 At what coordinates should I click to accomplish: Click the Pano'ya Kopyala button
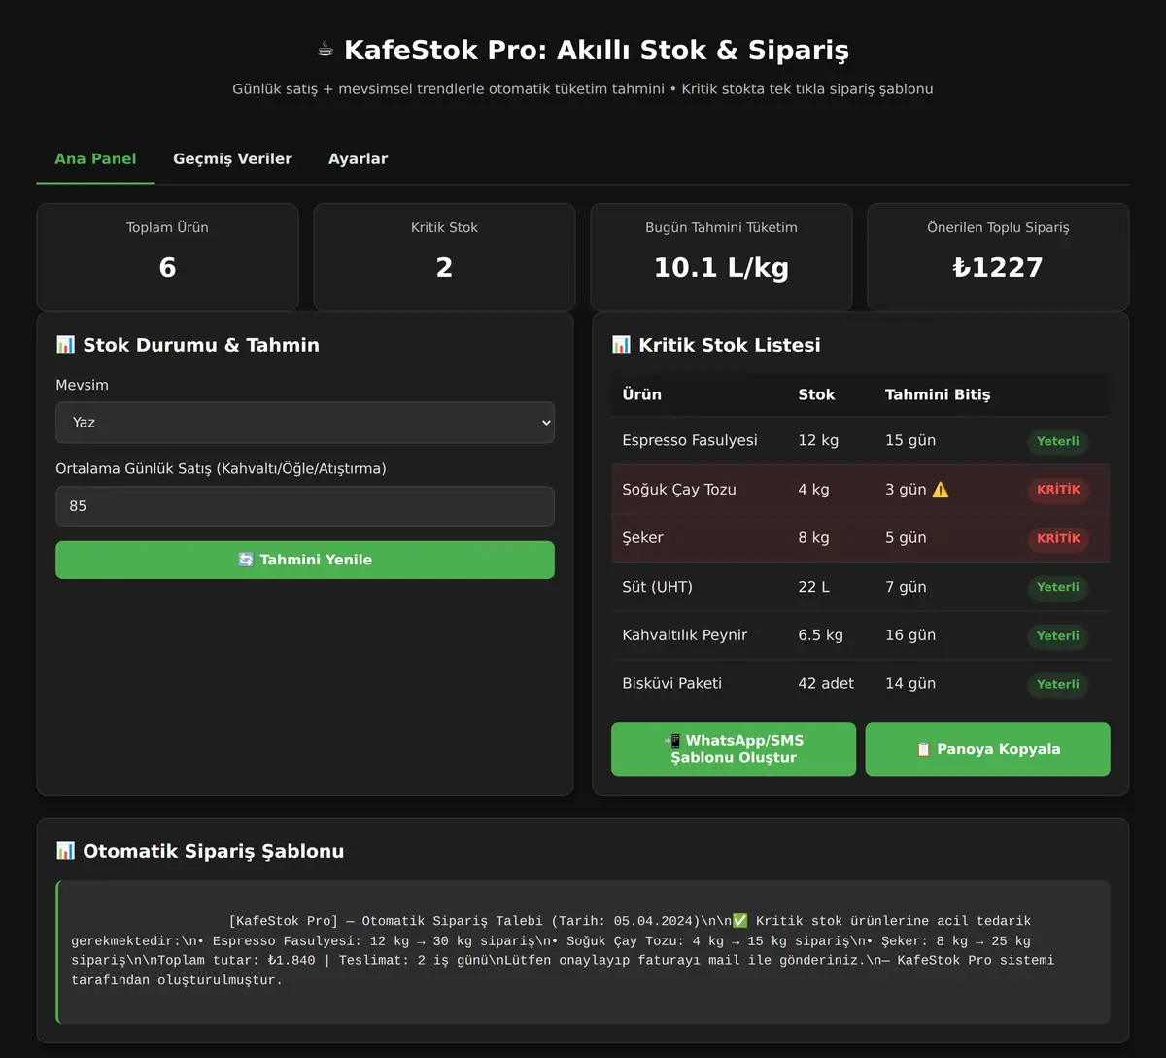987,749
